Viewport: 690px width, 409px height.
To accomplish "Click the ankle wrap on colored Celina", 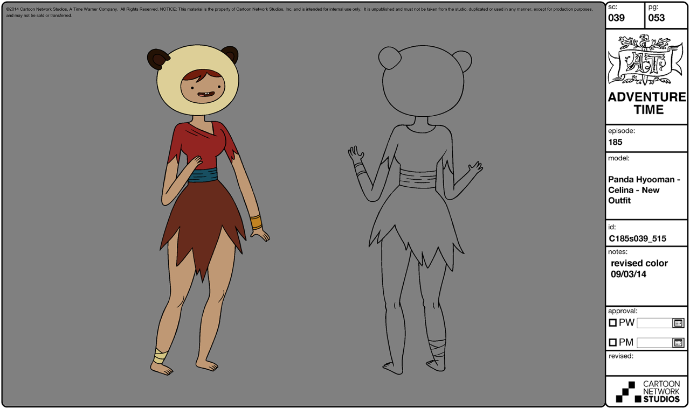I will 160,355.
